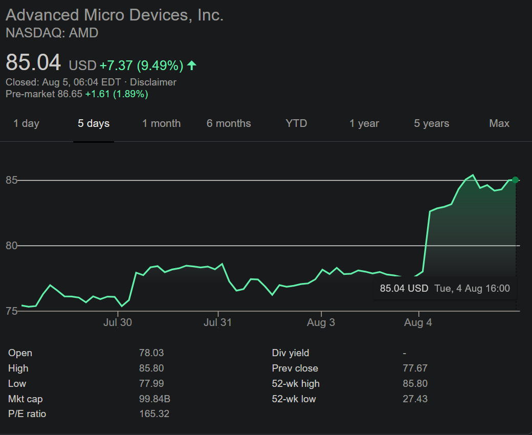Select the YTD time range

[296, 123]
